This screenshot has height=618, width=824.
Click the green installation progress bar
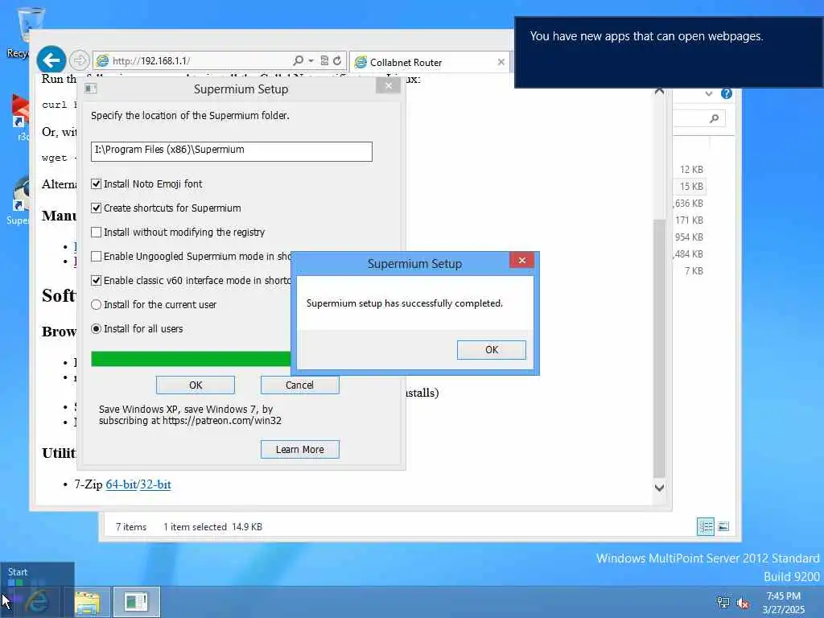point(191,359)
